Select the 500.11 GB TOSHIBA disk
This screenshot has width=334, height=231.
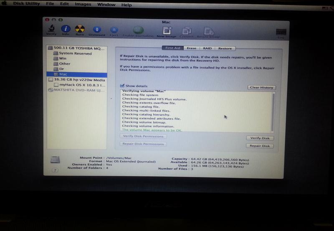point(76,48)
